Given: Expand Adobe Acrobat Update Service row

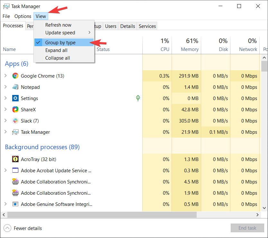Looking at the screenshot, I should pyautogui.click(x=5, y=170).
